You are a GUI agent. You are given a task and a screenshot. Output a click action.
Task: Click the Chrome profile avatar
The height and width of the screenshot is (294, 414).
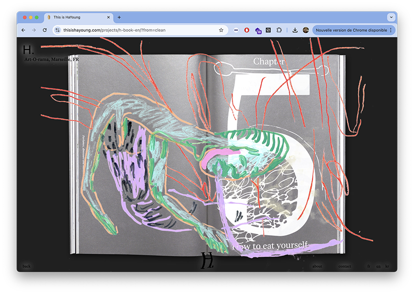pos(305,30)
